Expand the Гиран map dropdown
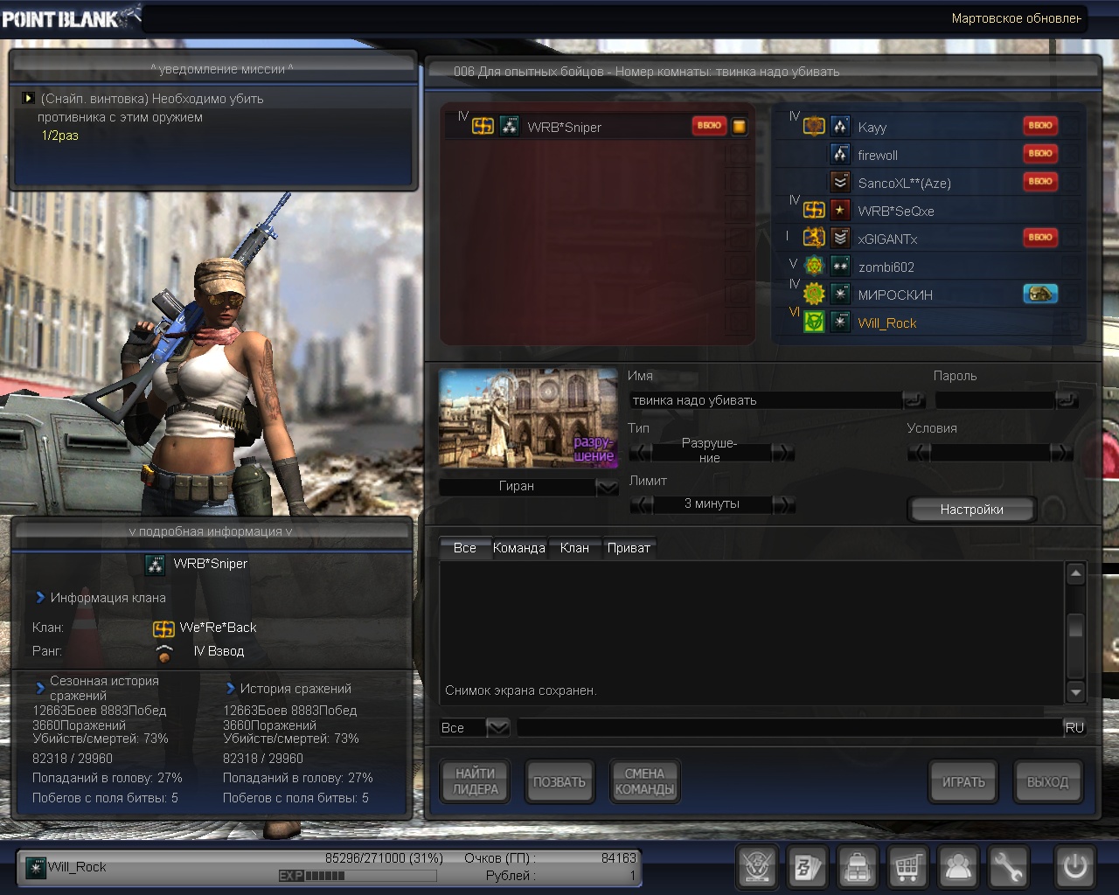 [x=607, y=487]
